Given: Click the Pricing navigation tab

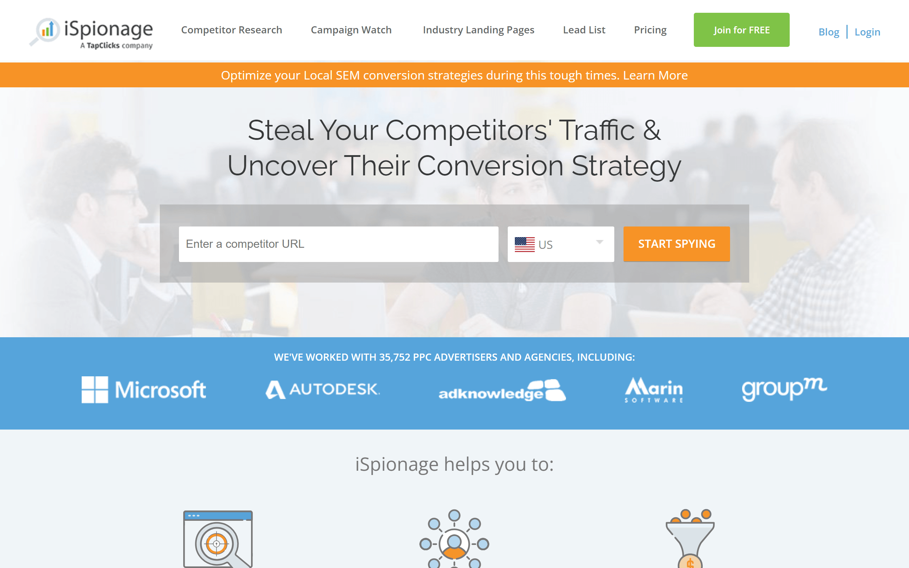Looking at the screenshot, I should point(651,29).
